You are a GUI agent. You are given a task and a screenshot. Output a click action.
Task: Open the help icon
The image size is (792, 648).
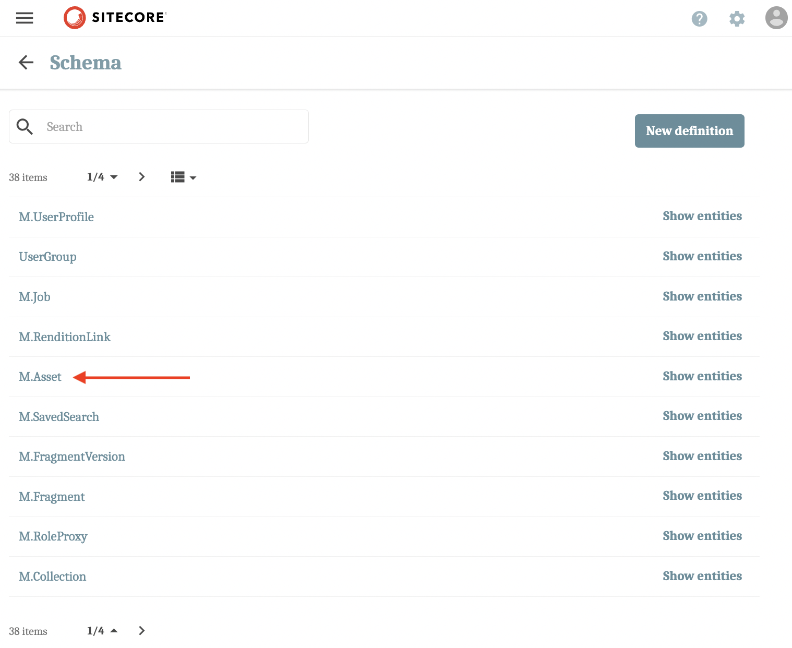pos(699,19)
